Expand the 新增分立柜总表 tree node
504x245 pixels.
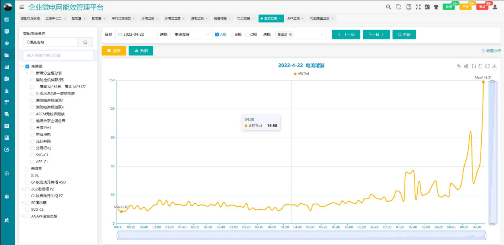pyautogui.click(x=27, y=73)
